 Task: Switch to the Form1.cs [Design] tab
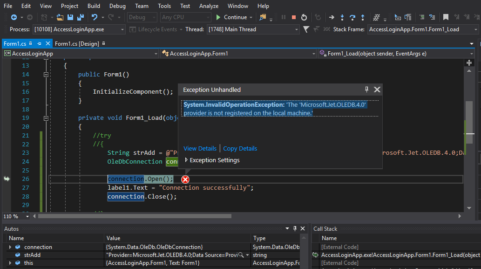[x=77, y=43]
